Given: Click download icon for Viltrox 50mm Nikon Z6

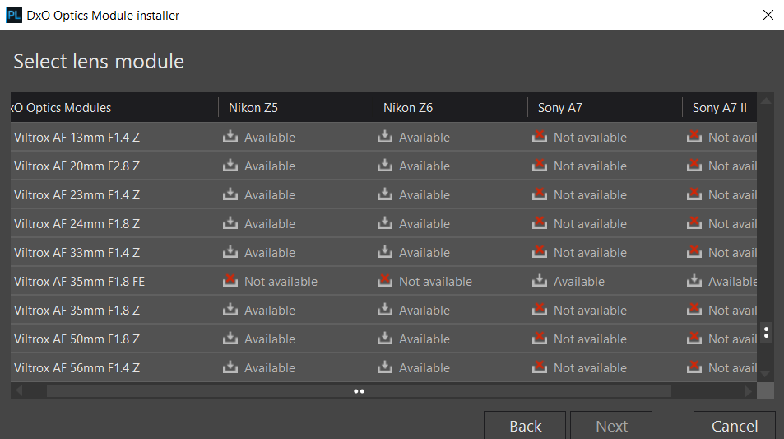Looking at the screenshot, I should click(384, 339).
